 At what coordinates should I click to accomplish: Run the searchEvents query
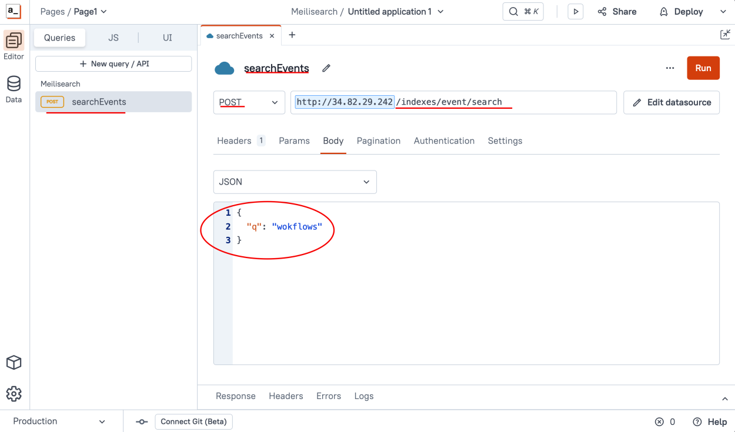703,68
